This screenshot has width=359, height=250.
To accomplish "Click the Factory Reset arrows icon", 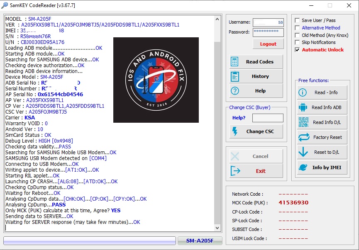I will [303, 137].
